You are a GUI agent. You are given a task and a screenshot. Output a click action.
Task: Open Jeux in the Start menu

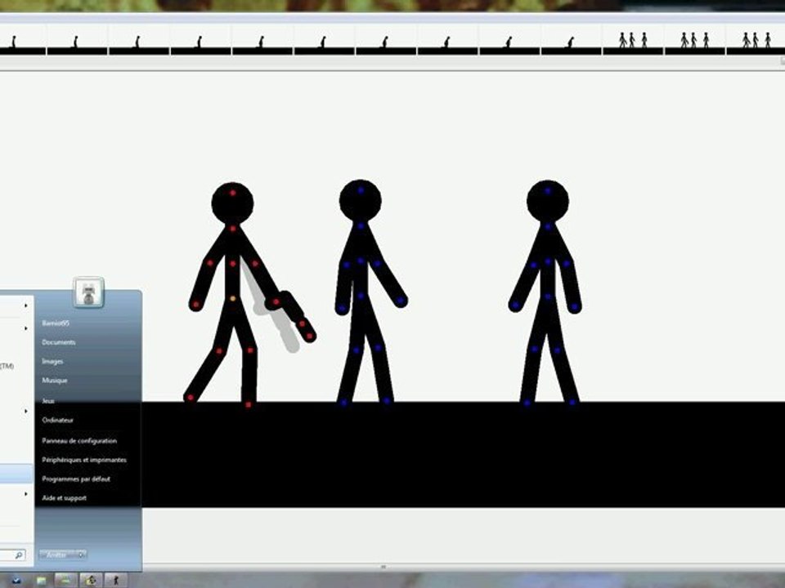pos(48,401)
